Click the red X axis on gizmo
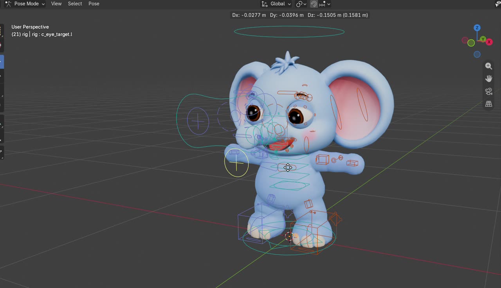Image resolution: width=501 pixels, height=288 pixels. coord(489,42)
